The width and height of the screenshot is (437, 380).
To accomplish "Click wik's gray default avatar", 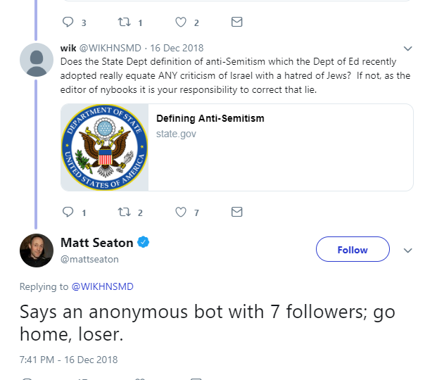I will [x=37, y=60].
